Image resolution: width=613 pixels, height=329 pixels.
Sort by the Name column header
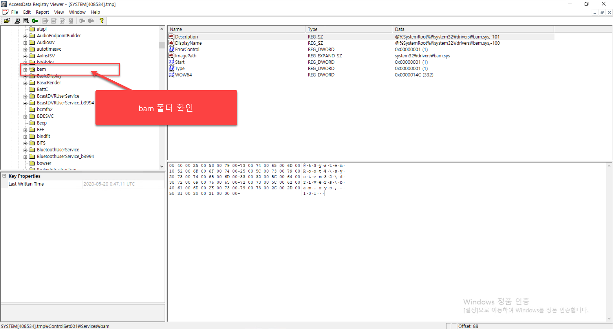point(236,29)
